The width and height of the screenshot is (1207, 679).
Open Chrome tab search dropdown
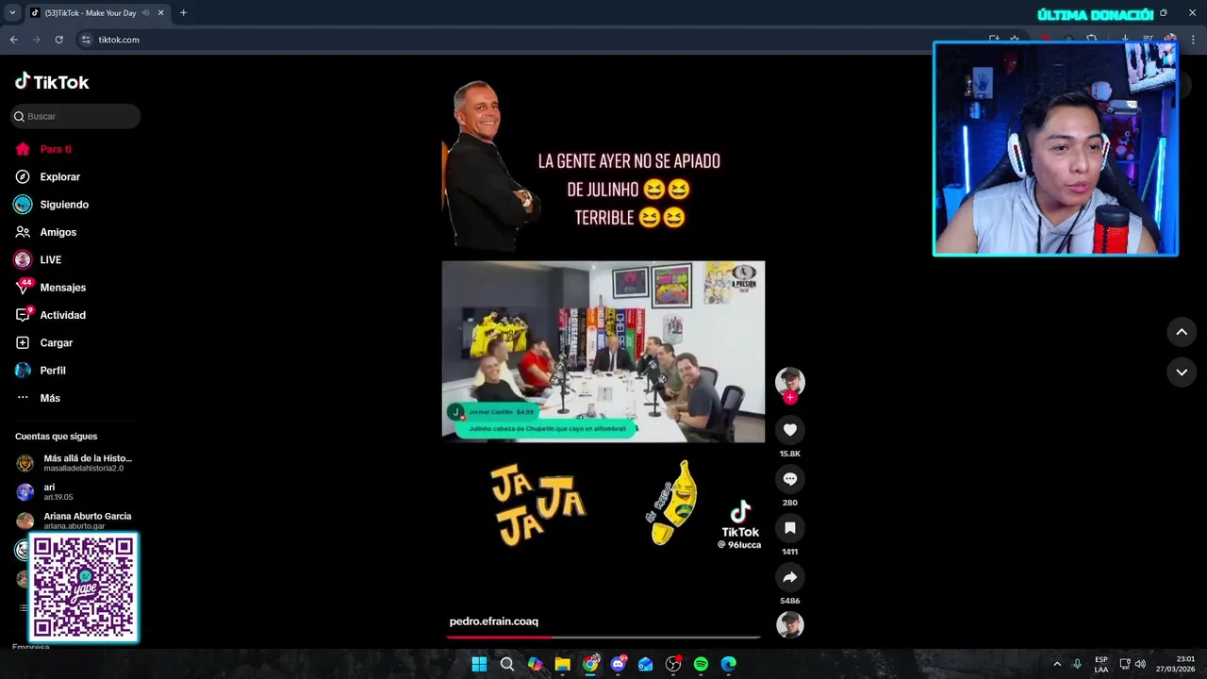pos(12,13)
